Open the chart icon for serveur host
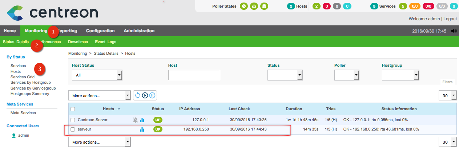 pos(142,129)
